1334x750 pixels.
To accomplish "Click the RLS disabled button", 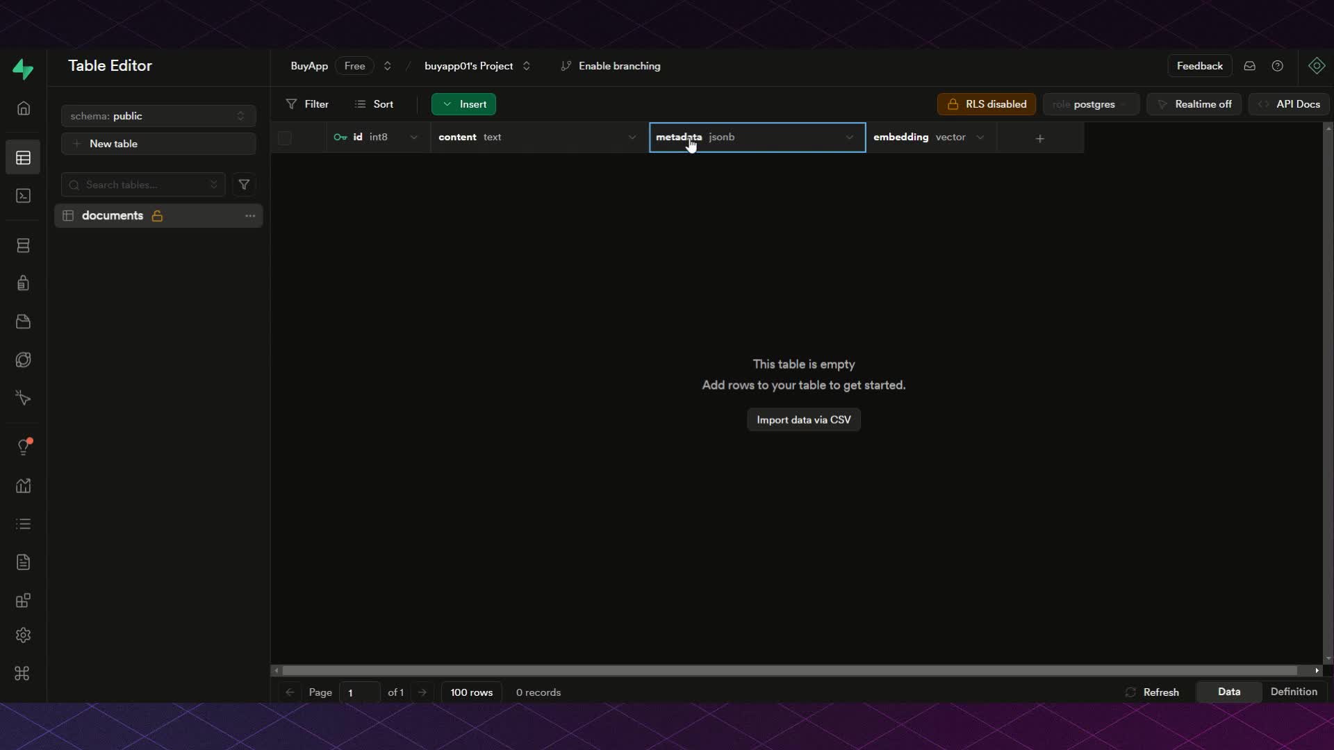I will tap(986, 104).
